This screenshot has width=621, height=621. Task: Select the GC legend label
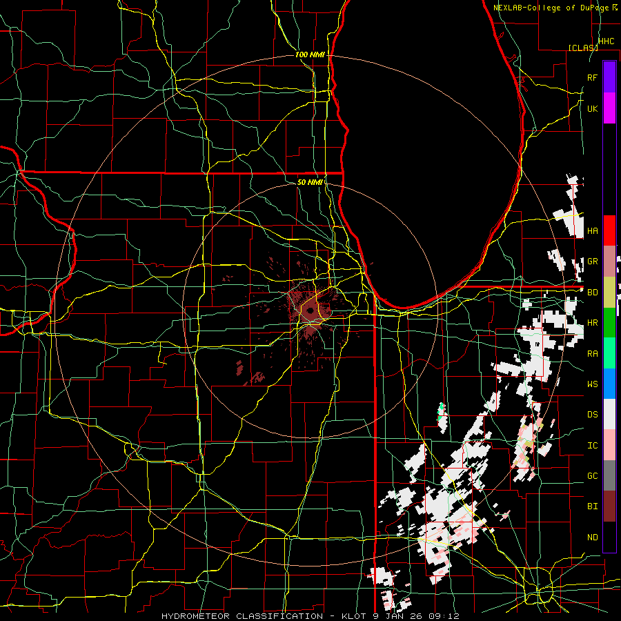pyautogui.click(x=593, y=476)
